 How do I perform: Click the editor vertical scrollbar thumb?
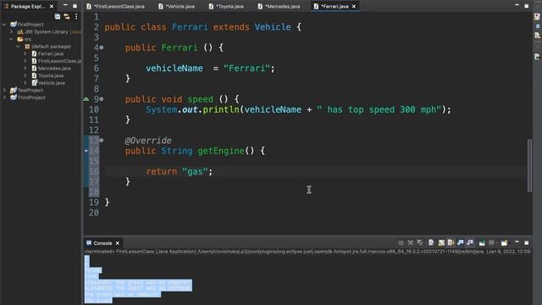(529, 165)
